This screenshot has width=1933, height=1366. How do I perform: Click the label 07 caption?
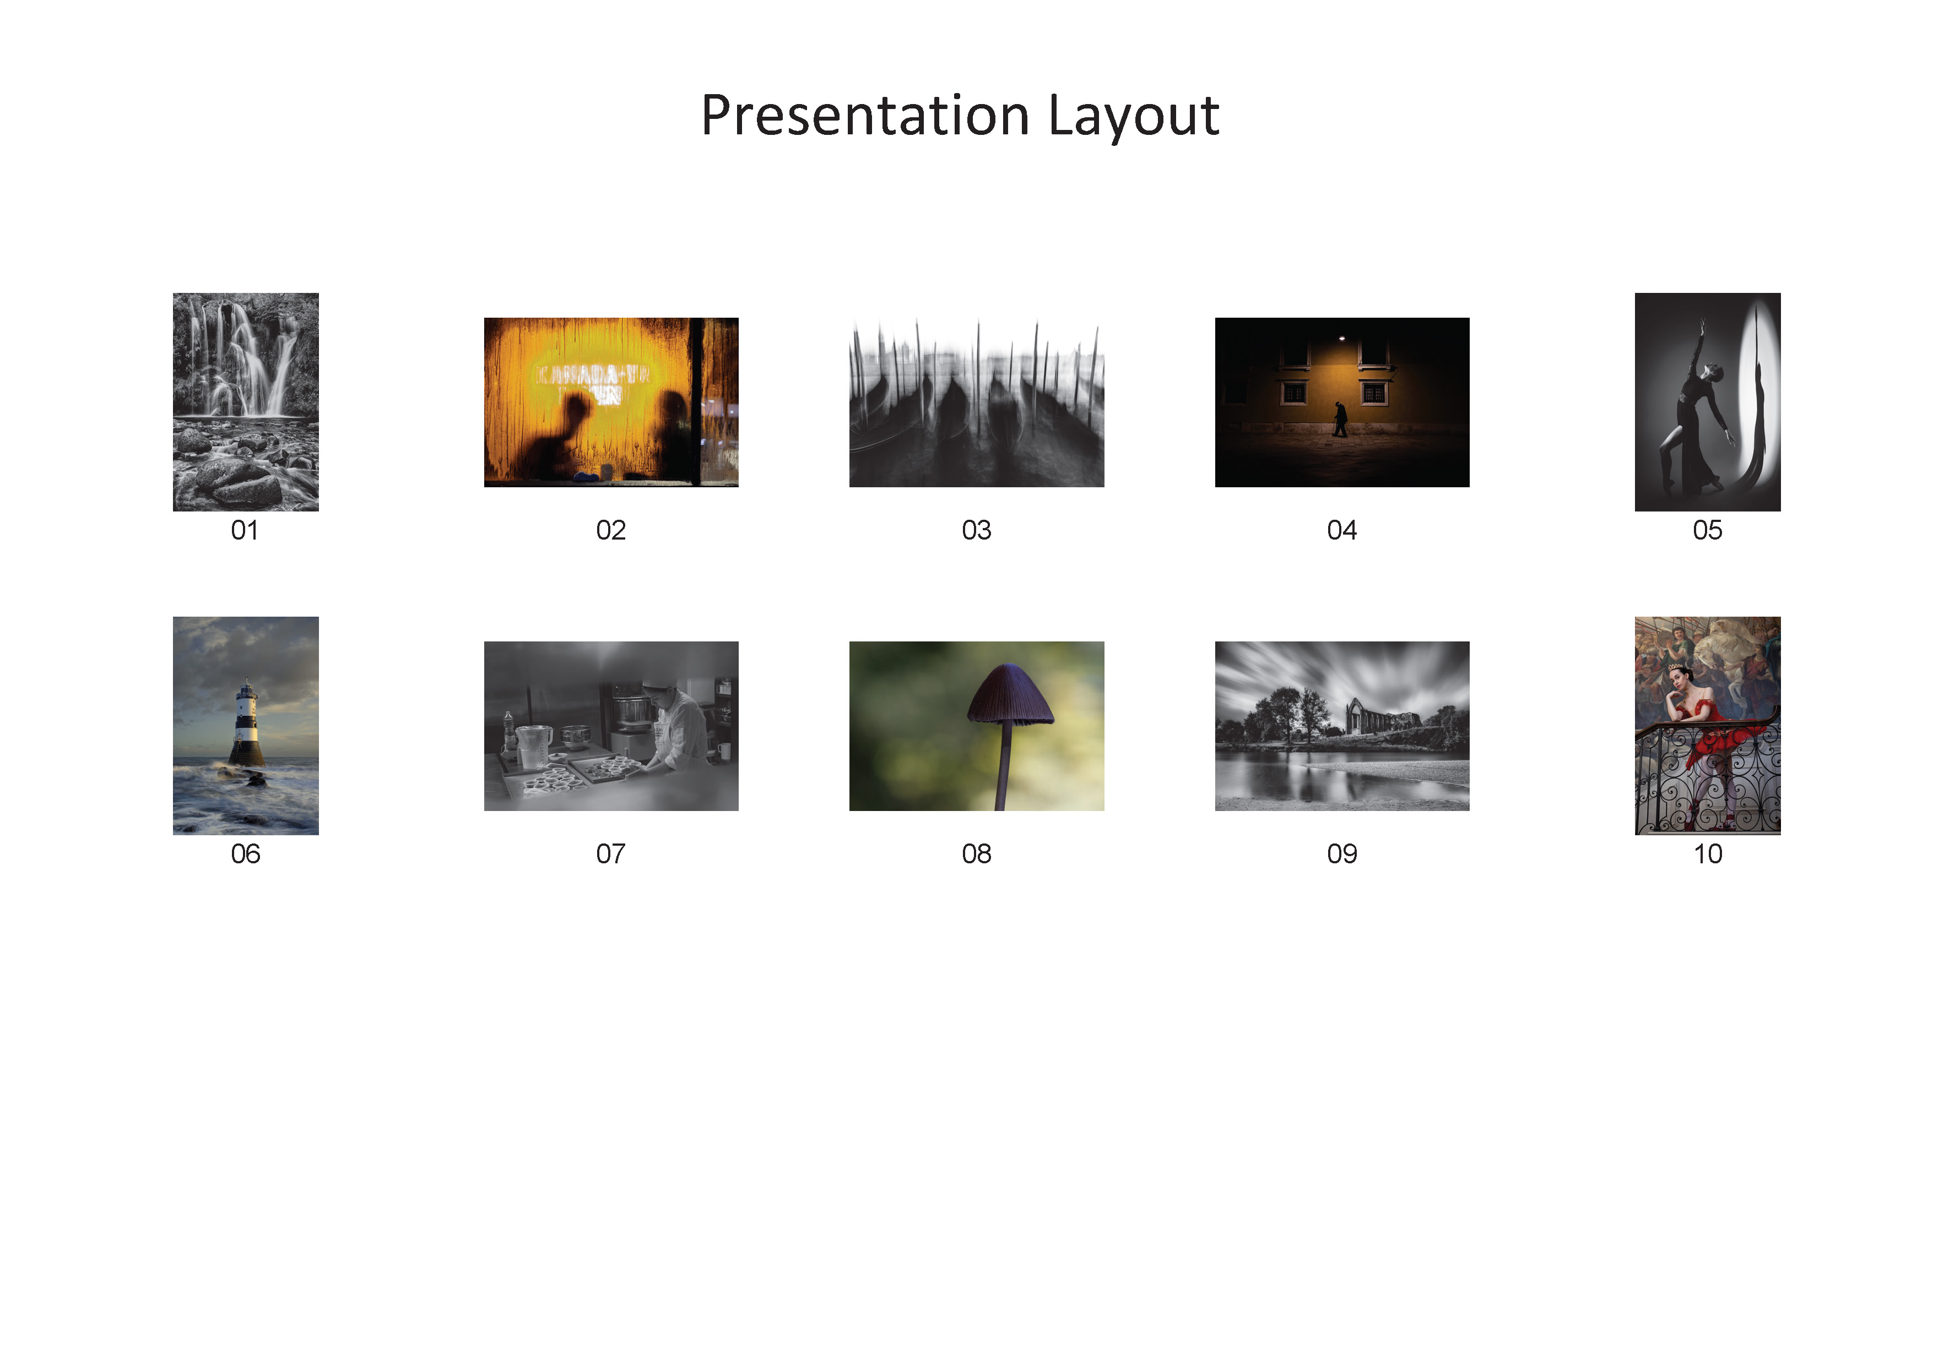click(x=610, y=855)
